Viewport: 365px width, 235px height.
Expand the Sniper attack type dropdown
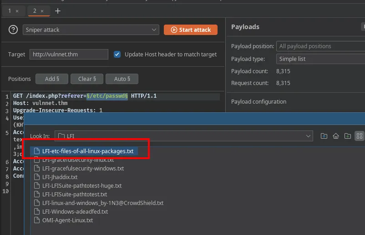[91, 30]
